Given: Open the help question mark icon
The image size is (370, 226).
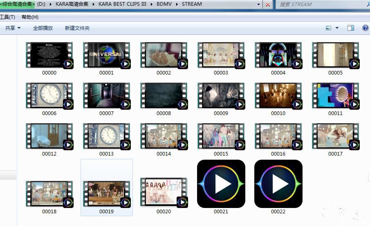Looking at the screenshot, I should click(366, 28).
